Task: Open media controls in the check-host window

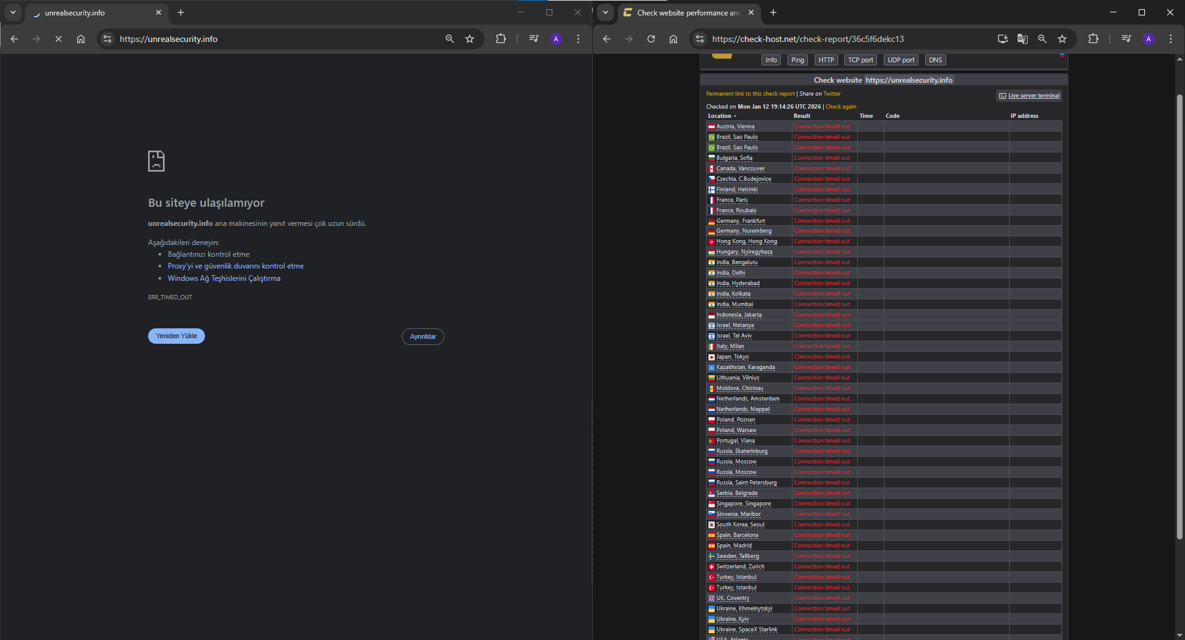Action: [x=1126, y=39]
